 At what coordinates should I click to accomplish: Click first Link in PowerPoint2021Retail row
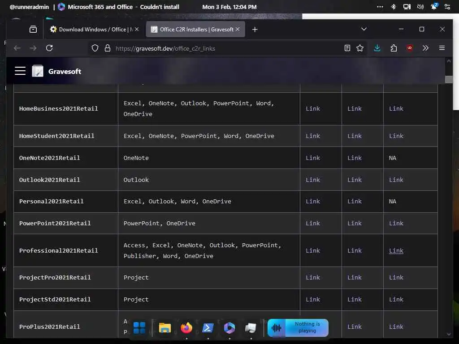(312, 223)
